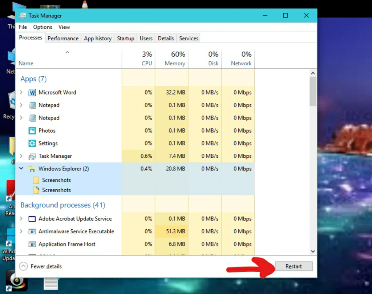Click the first Notepad process icon
Image resolution: width=372 pixels, height=294 pixels.
[32, 105]
